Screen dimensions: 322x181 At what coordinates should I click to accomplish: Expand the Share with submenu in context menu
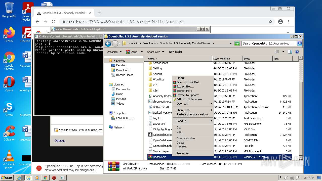click(x=193, y=110)
